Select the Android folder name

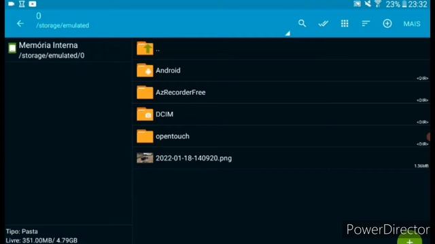pyautogui.click(x=168, y=70)
